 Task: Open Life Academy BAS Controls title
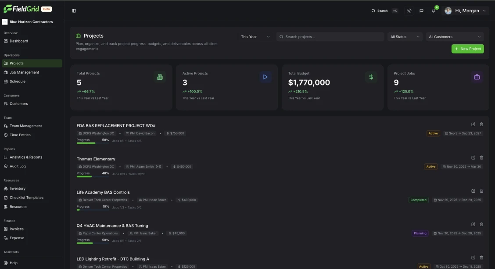103,192
